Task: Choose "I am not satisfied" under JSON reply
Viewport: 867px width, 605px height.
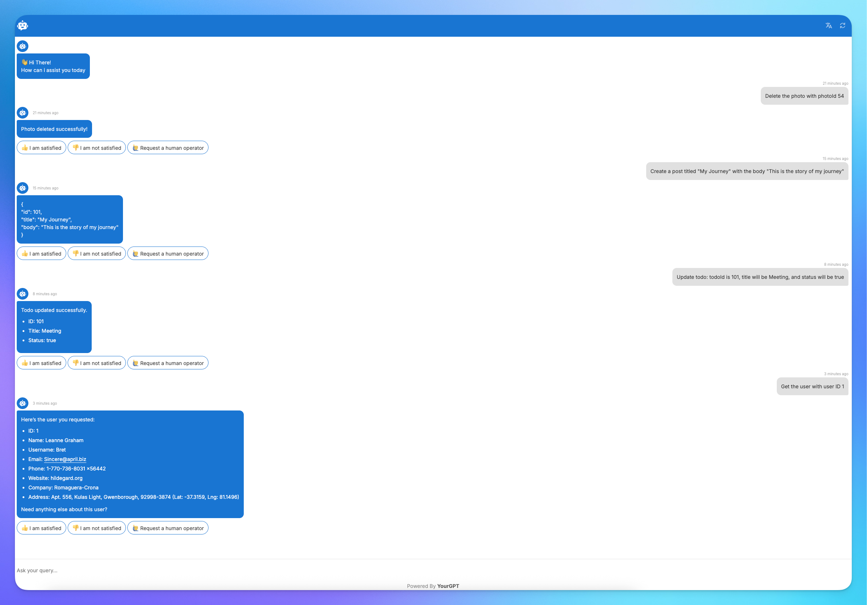Action: (x=97, y=253)
